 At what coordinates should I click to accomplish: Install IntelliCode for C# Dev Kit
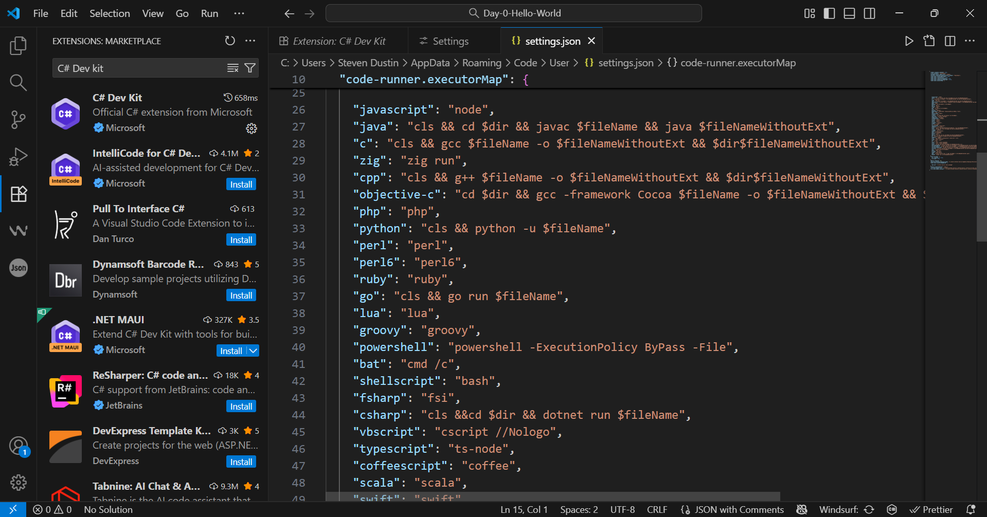241,184
